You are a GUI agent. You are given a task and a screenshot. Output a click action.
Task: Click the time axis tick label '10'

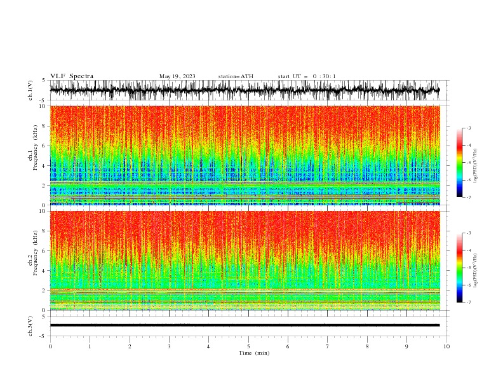[x=446, y=346]
